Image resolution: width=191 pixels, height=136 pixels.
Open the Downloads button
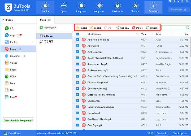pos(179,10)
